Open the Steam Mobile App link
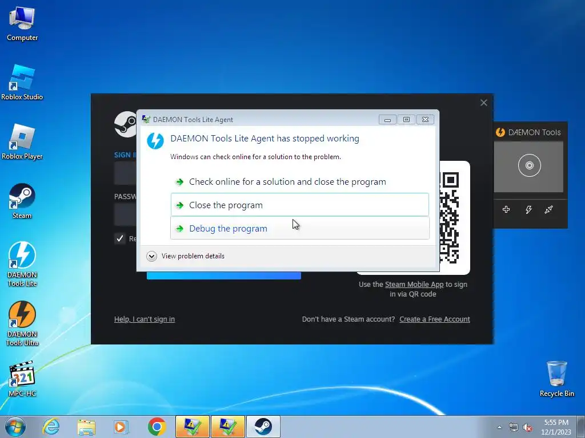585x438 pixels. [414, 285]
